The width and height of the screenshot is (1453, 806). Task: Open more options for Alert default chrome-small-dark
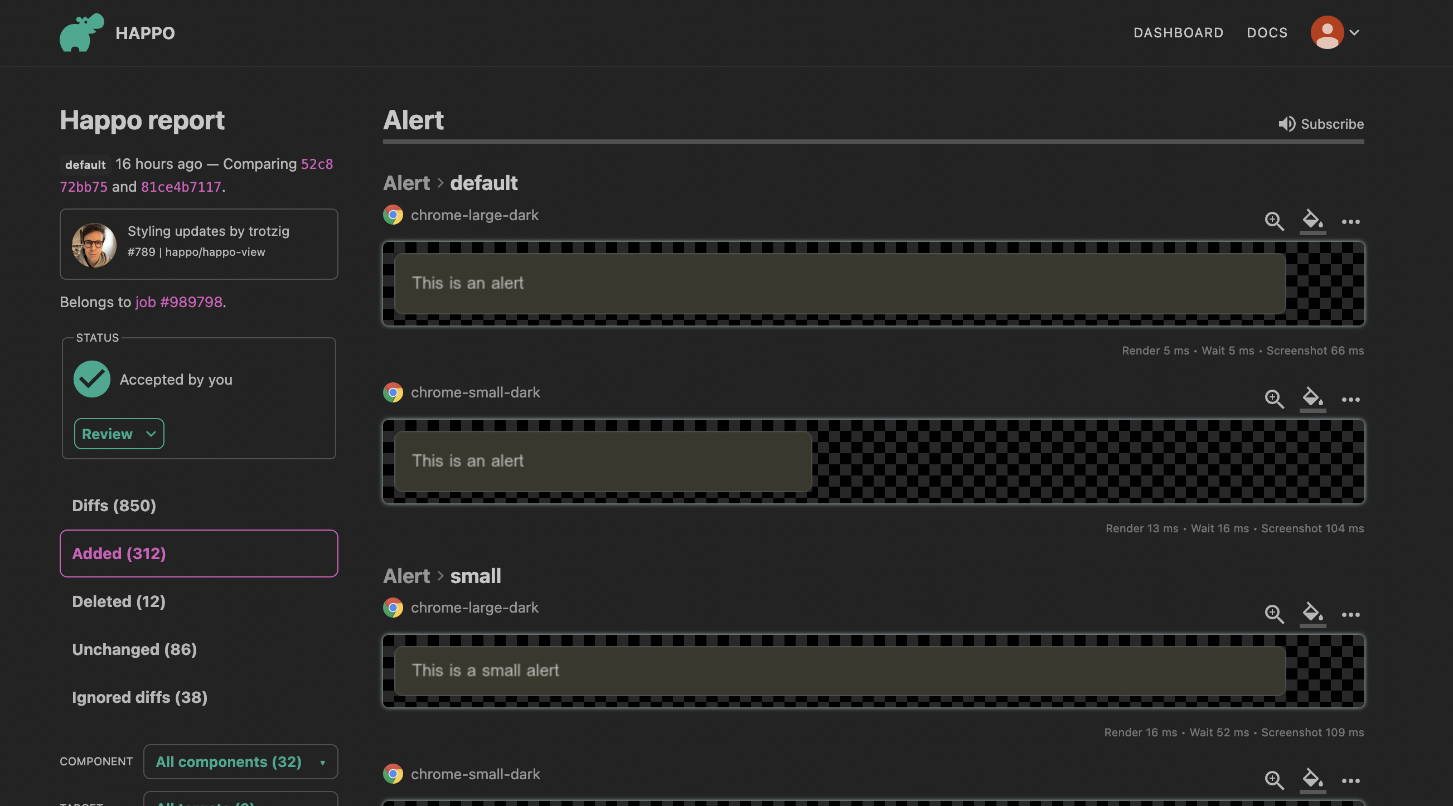click(x=1350, y=399)
